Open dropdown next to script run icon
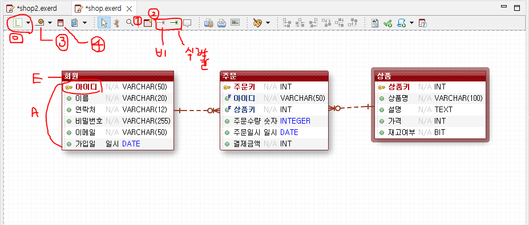 click(411, 23)
